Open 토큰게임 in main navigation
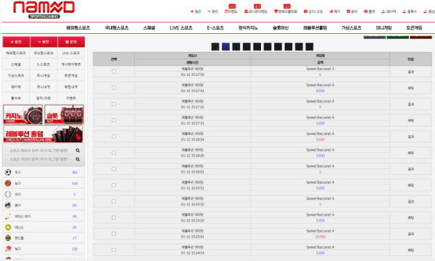Image resolution: width=435 pixels, height=261 pixels. click(414, 27)
